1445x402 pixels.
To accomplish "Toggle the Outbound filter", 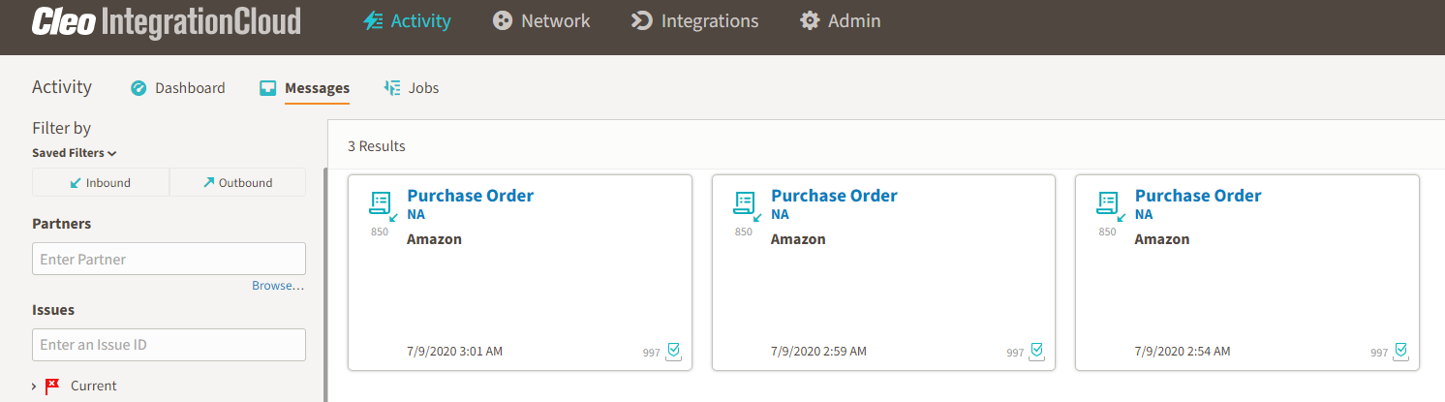I will [237, 182].
